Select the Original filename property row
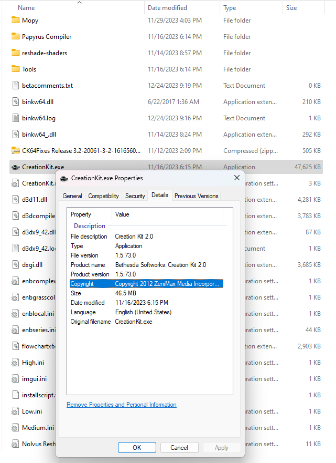This screenshot has width=336, height=463. 146,322
